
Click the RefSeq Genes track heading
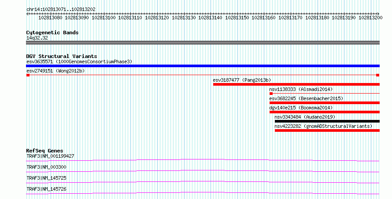tap(45, 151)
